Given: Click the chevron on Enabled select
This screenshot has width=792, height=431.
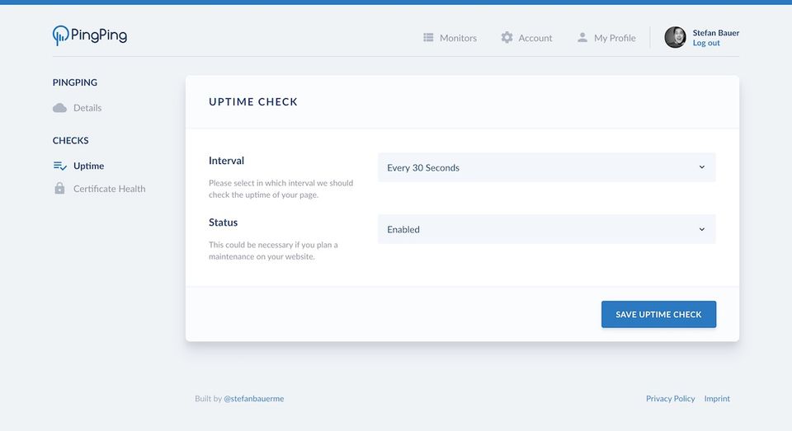Looking at the screenshot, I should pos(701,229).
